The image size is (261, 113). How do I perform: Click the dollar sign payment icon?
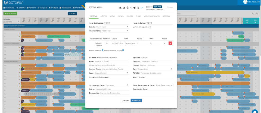(131, 7)
